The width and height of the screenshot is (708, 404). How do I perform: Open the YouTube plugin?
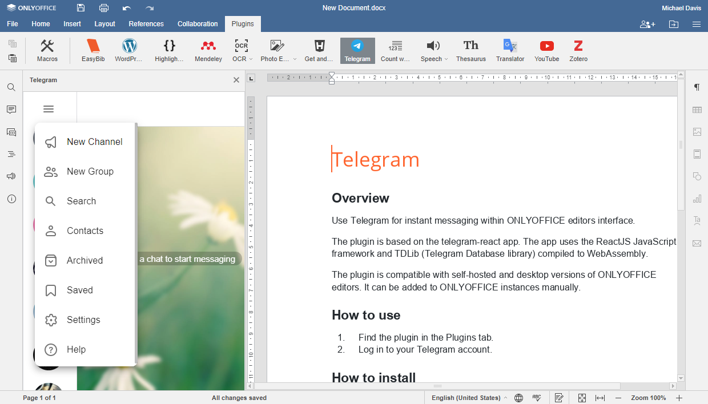[546, 51]
